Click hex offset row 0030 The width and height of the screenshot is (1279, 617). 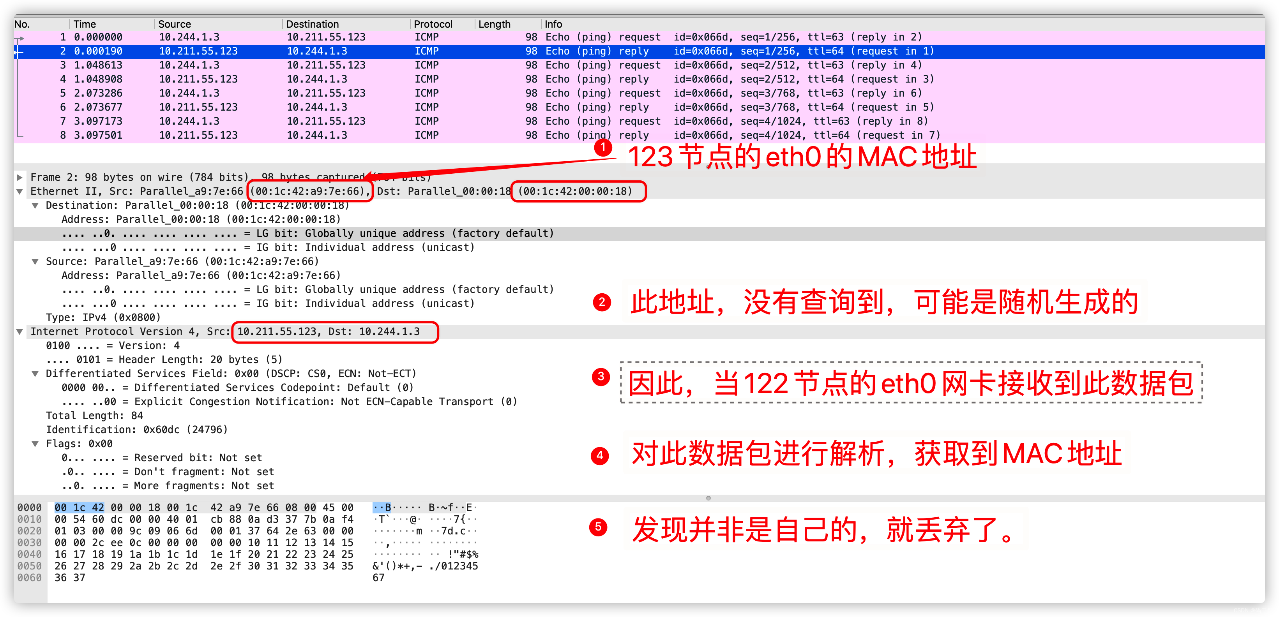[x=30, y=543]
